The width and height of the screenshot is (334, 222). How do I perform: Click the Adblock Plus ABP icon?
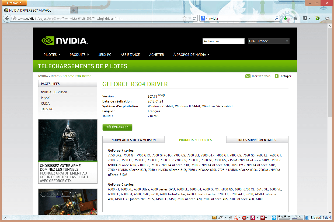(244, 217)
